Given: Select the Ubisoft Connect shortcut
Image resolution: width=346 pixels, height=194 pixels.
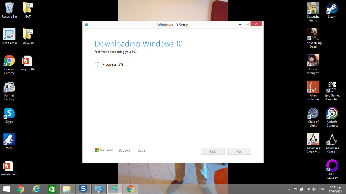Looking at the screenshot, I should pos(332,117).
